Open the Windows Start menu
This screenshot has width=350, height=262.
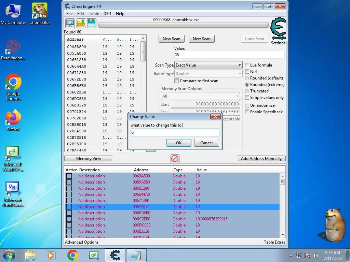[x=9, y=255]
